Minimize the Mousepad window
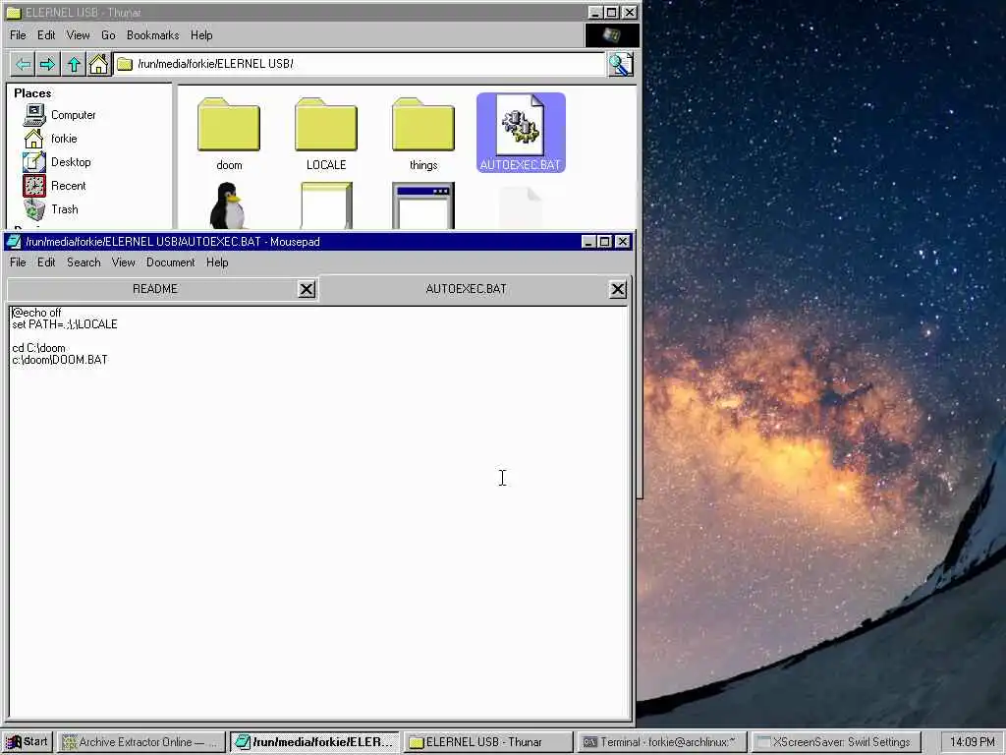The image size is (1006, 755). 589,242
